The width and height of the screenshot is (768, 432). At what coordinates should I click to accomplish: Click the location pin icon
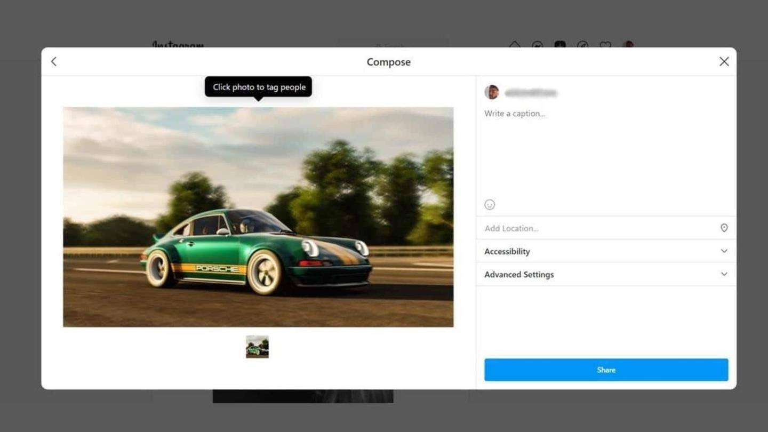(724, 228)
